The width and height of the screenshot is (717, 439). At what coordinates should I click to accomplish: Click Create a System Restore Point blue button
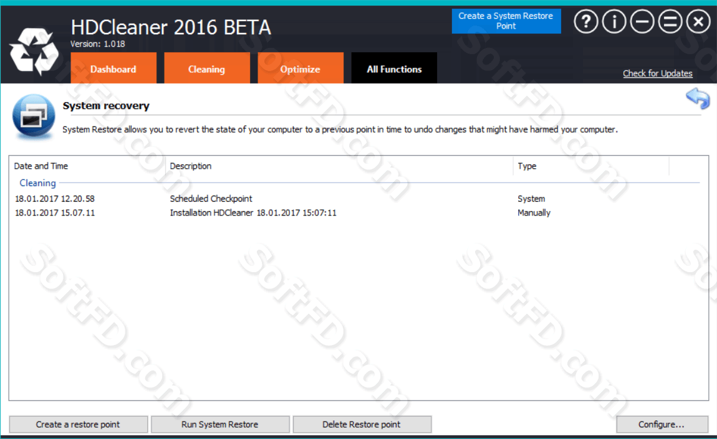click(506, 21)
